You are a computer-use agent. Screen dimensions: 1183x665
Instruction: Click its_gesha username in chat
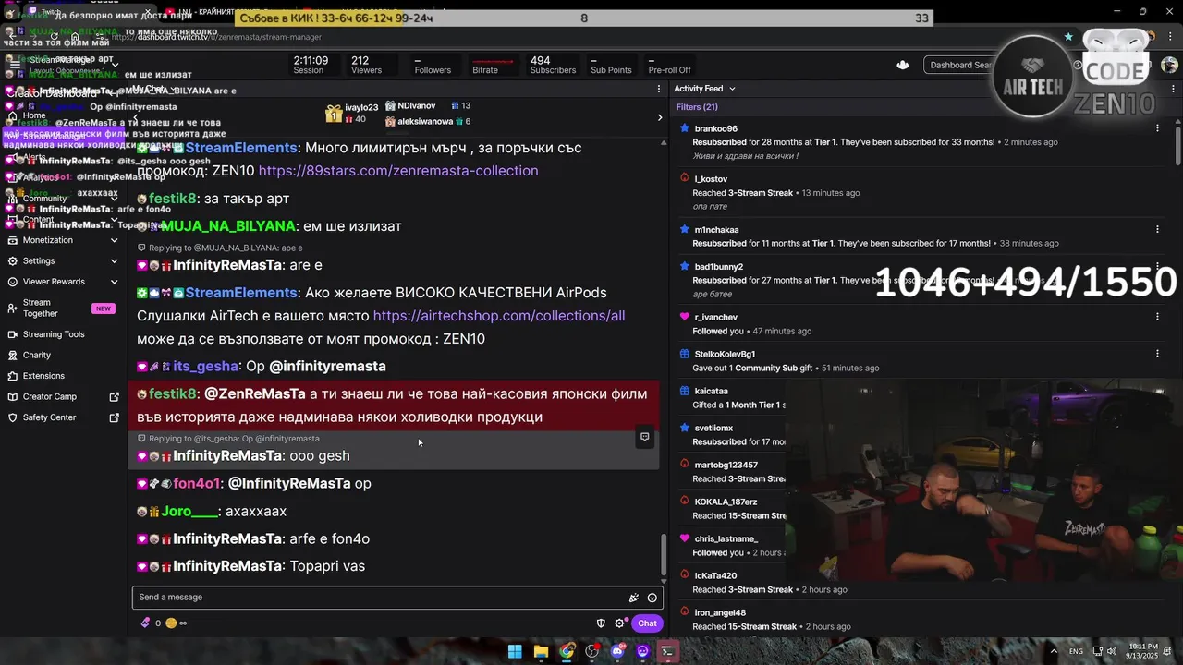[x=205, y=367]
